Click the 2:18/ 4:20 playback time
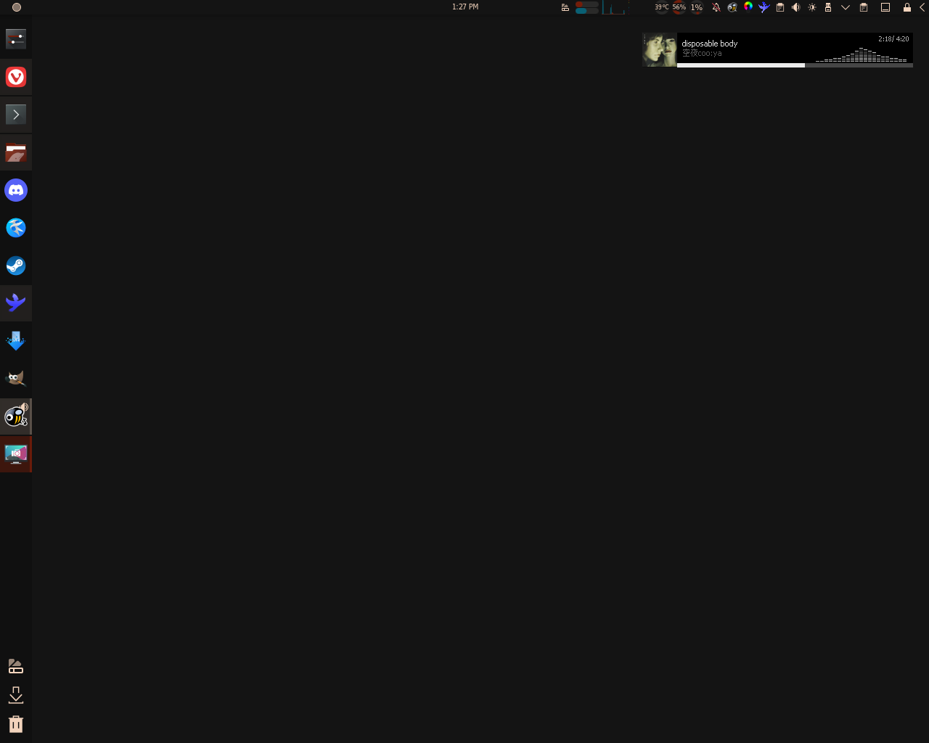The height and width of the screenshot is (743, 929). (x=893, y=39)
